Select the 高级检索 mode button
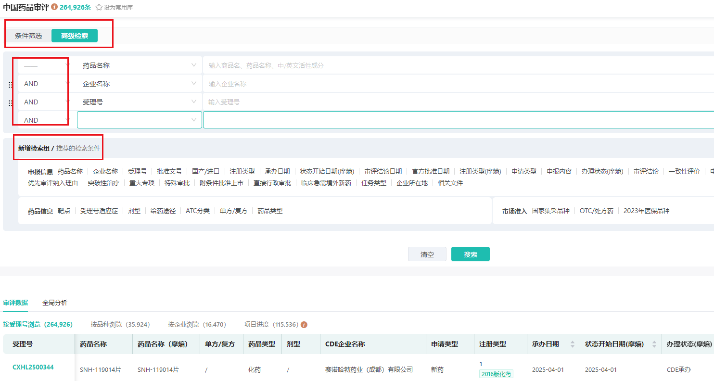714x381 pixels. (x=75, y=36)
